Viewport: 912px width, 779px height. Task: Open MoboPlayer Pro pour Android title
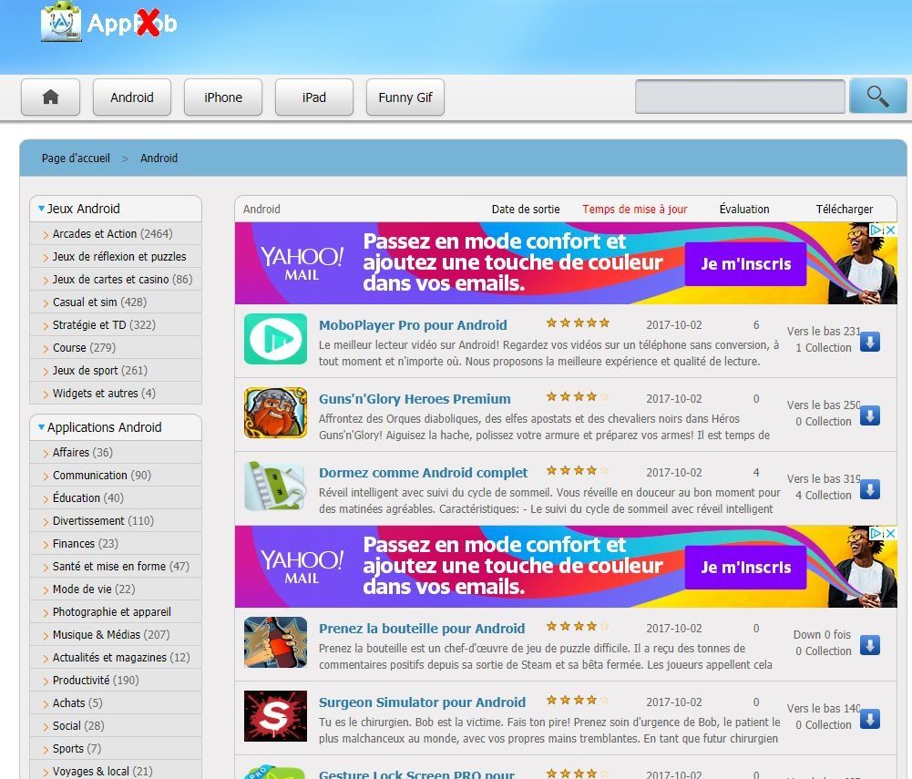[413, 325]
